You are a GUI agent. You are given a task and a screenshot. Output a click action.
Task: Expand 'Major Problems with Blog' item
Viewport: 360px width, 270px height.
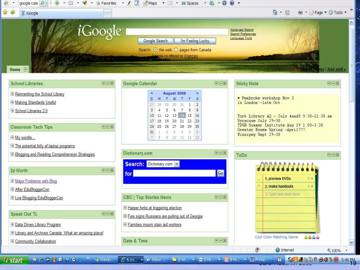pyautogui.click(x=12, y=181)
